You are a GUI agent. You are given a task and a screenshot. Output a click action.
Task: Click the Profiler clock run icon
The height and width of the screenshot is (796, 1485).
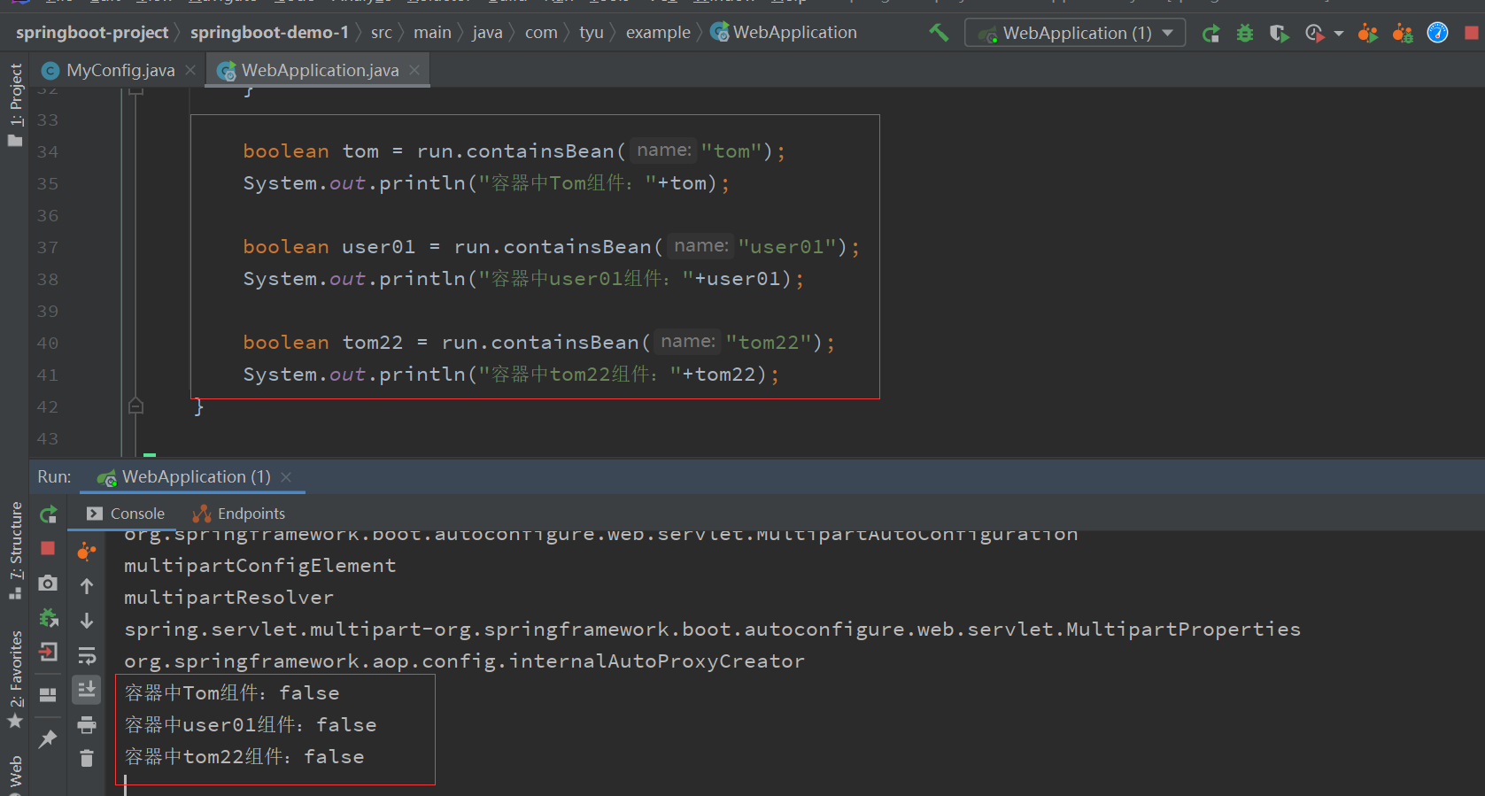coord(1314,34)
